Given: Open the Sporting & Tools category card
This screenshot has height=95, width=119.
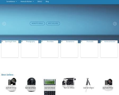Looking at the screenshot, I should point(10,49).
